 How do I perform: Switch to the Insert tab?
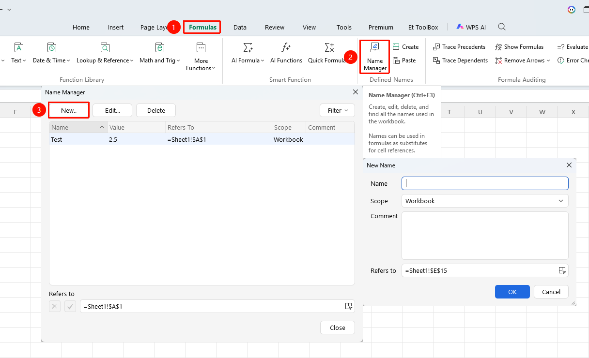116,27
